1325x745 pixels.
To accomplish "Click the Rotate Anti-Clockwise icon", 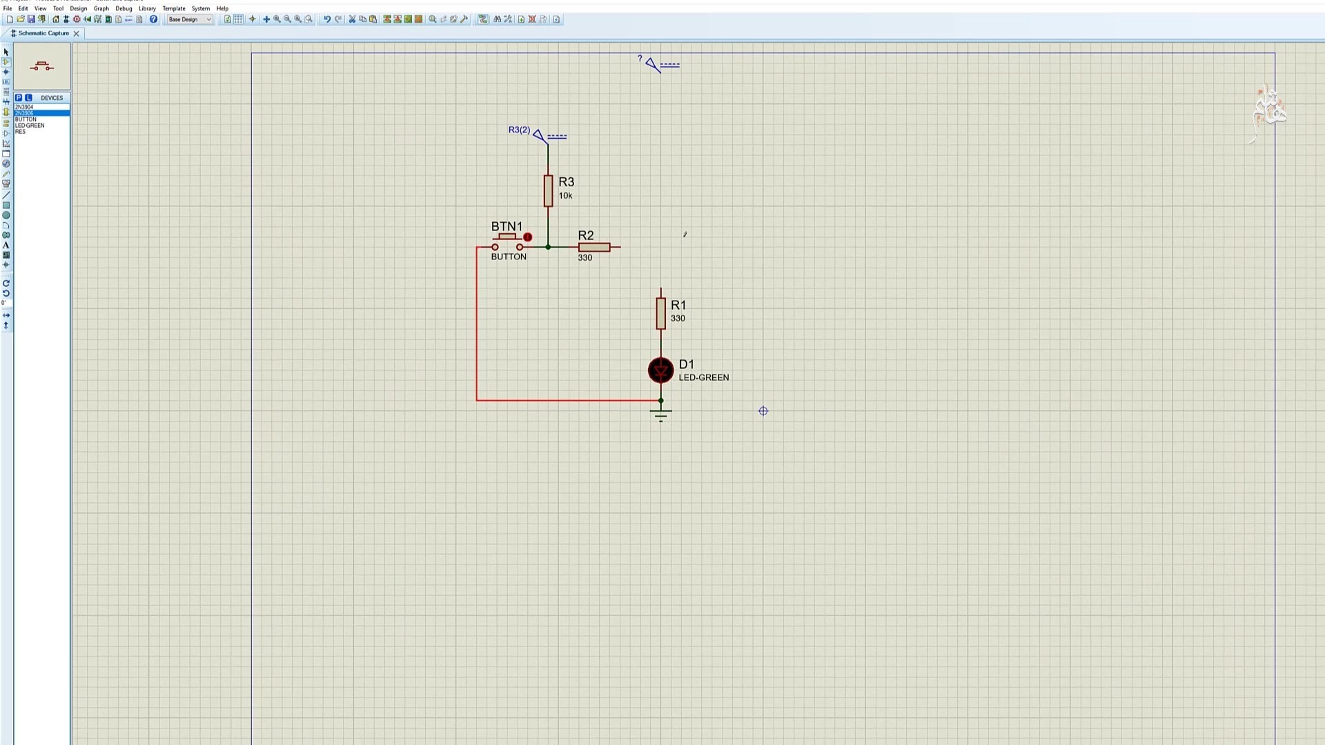I will tap(6, 293).
